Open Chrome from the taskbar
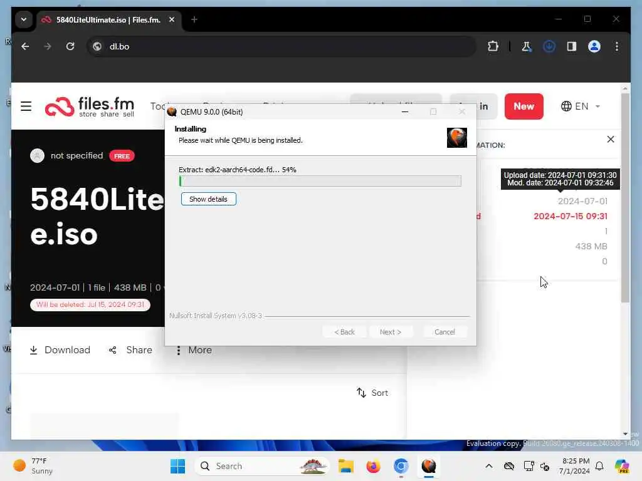Image resolution: width=642 pixels, height=481 pixels. [x=401, y=466]
